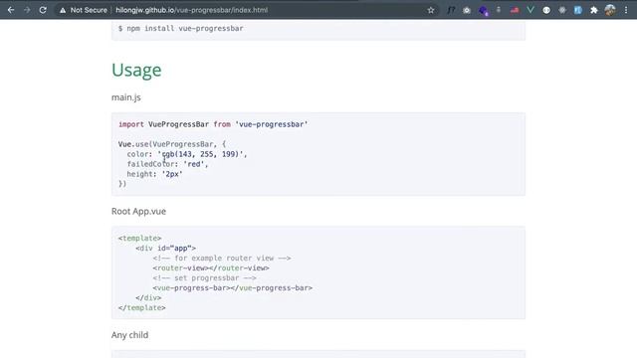Viewport: 637px width, 358px height.
Task: Click the 'set progressbar' comment
Action: 204,278
